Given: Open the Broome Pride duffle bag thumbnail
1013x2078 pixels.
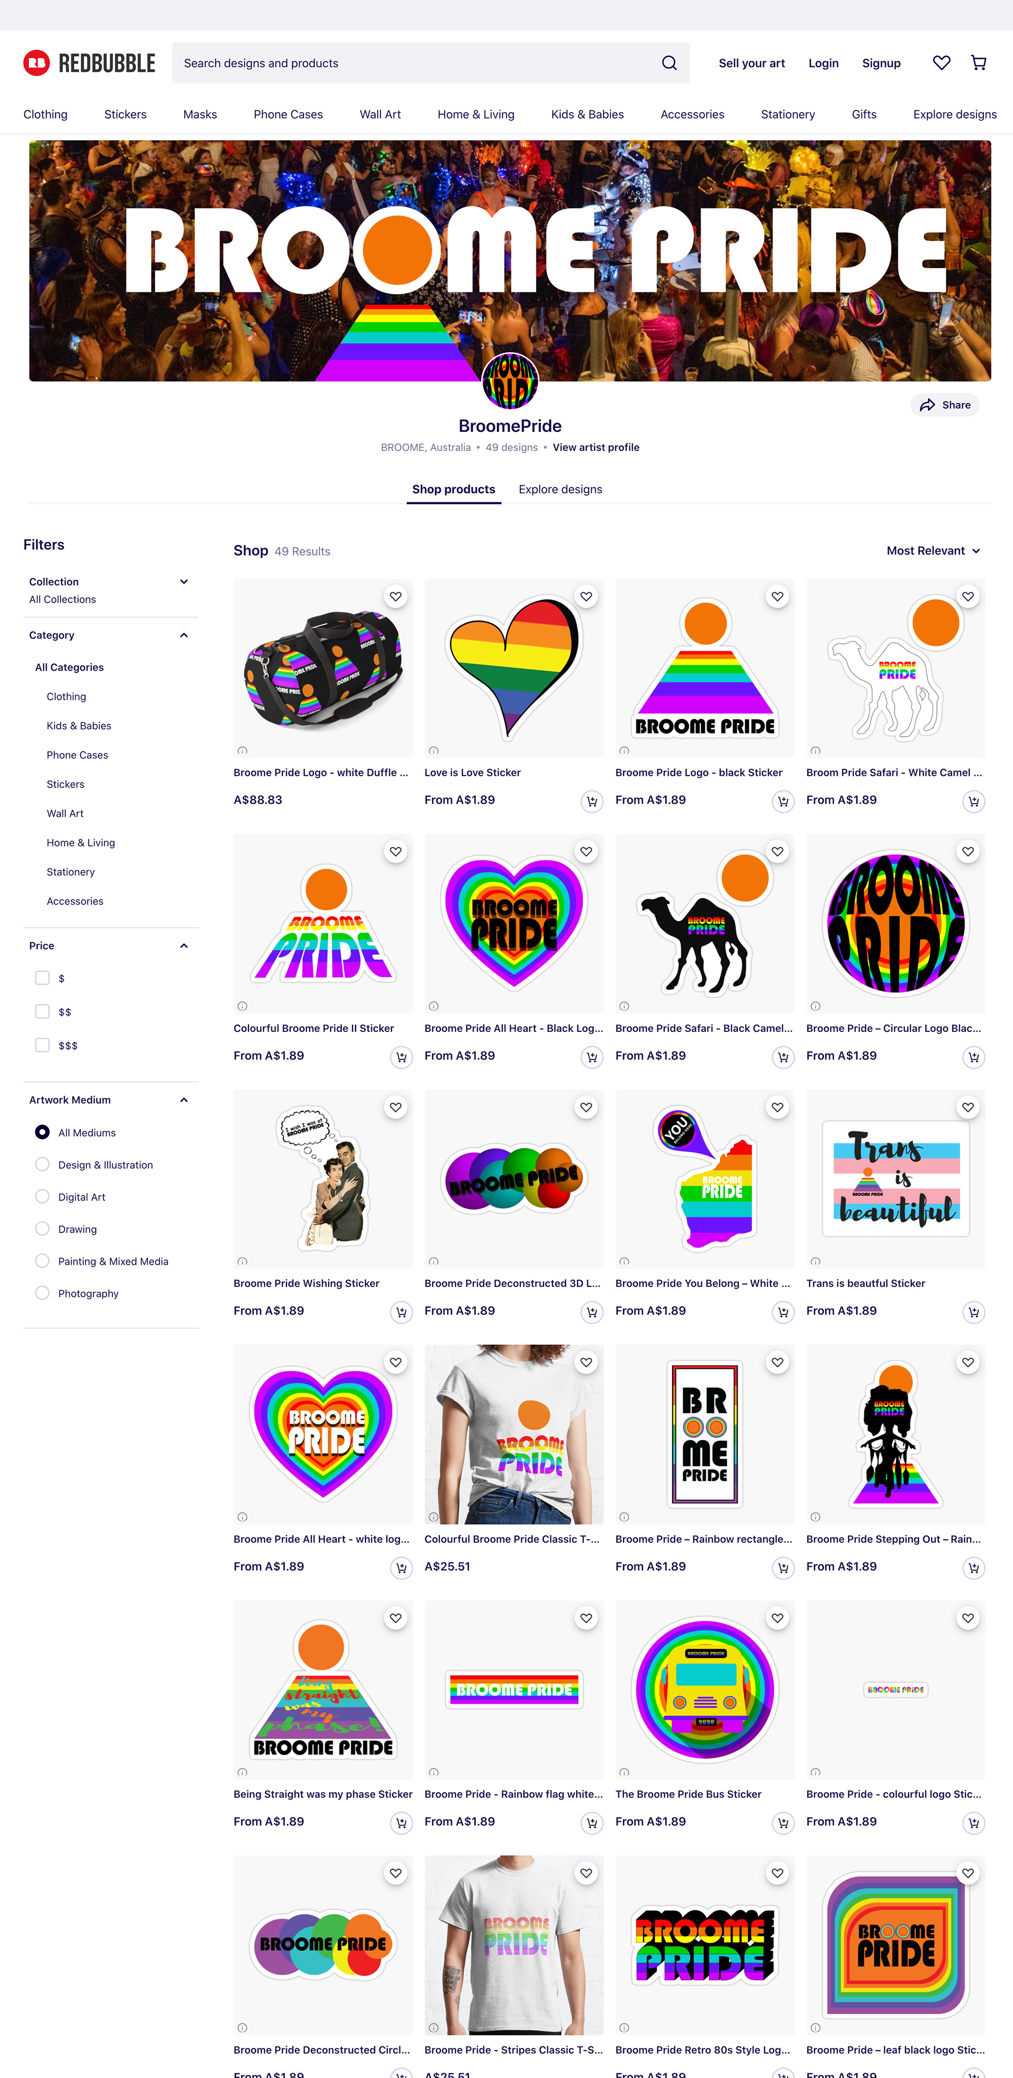Looking at the screenshot, I should pyautogui.click(x=323, y=668).
